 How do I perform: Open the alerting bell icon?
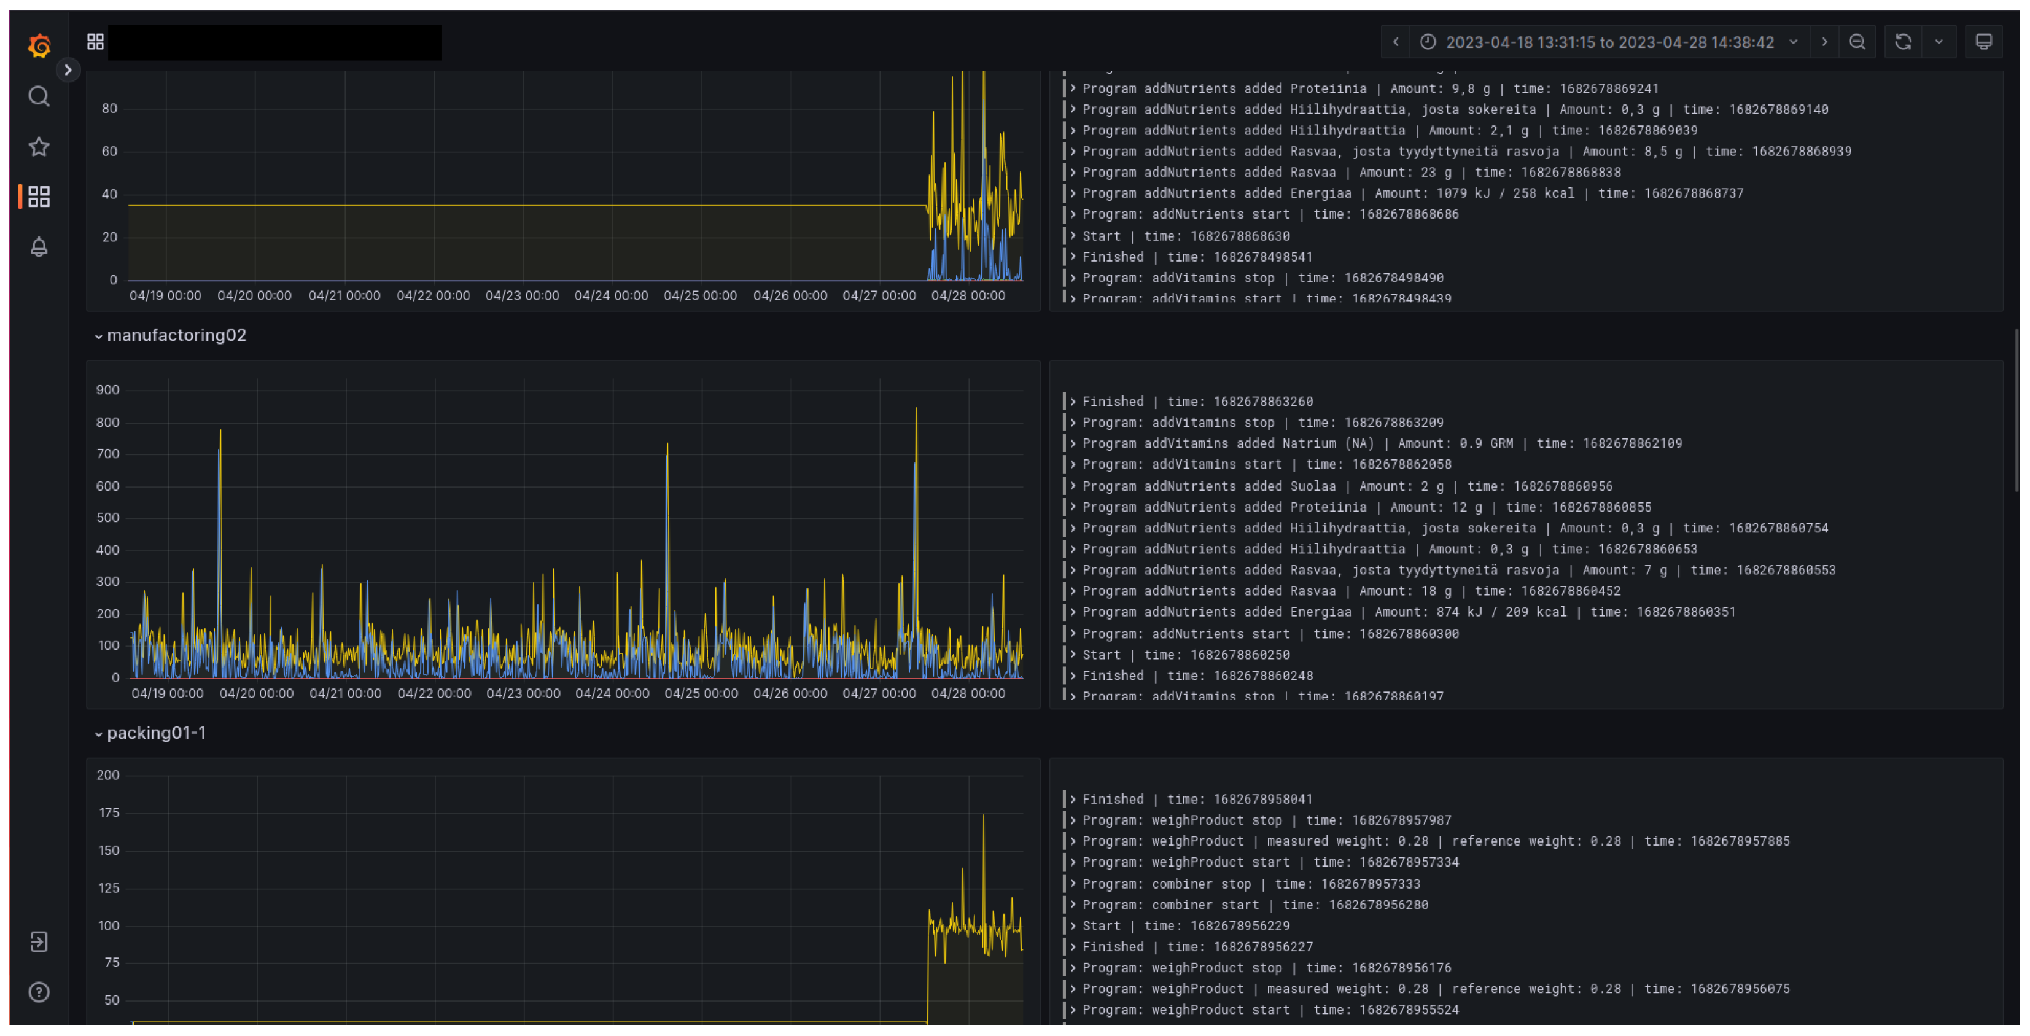[x=39, y=247]
